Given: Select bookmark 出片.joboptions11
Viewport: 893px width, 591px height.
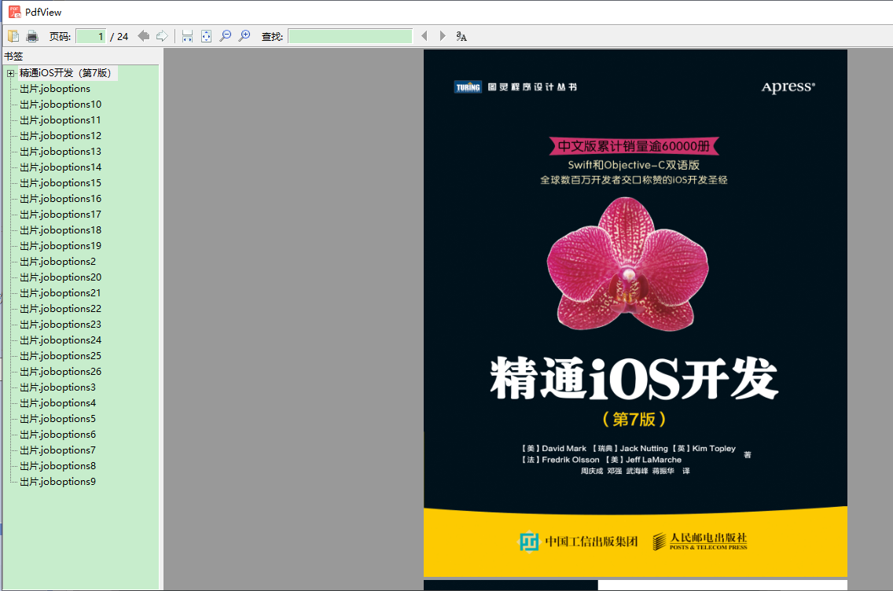Looking at the screenshot, I should [61, 120].
